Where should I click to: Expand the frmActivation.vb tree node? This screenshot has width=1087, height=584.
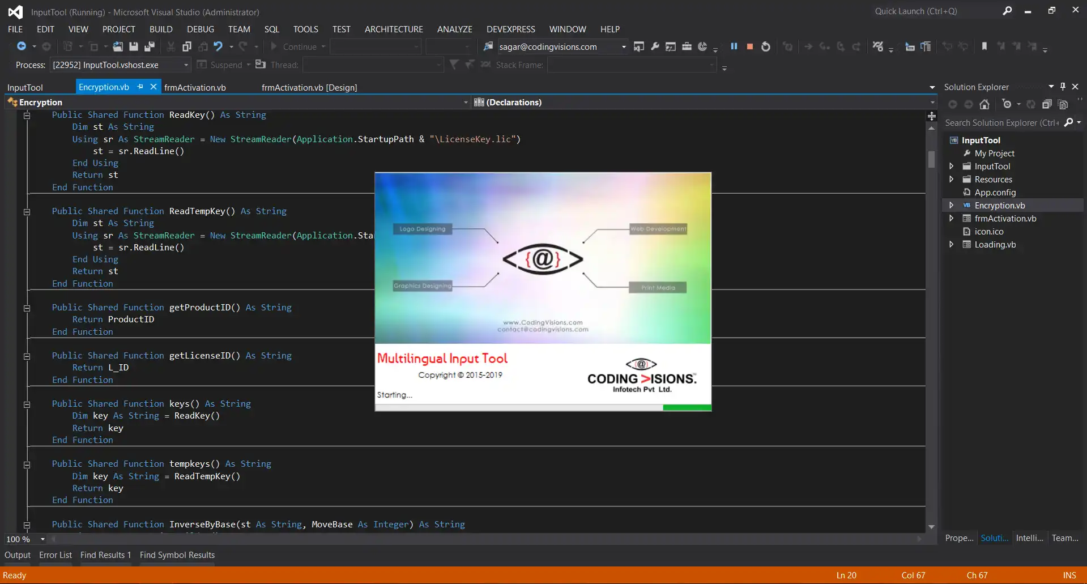tap(952, 218)
